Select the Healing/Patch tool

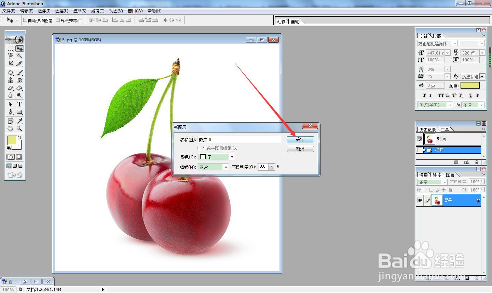pos(11,73)
